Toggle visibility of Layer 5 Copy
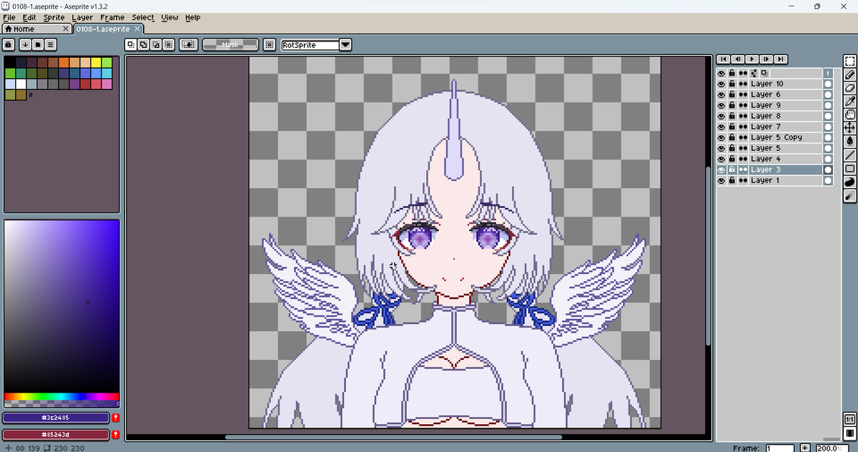The width and height of the screenshot is (858, 452). tap(721, 137)
